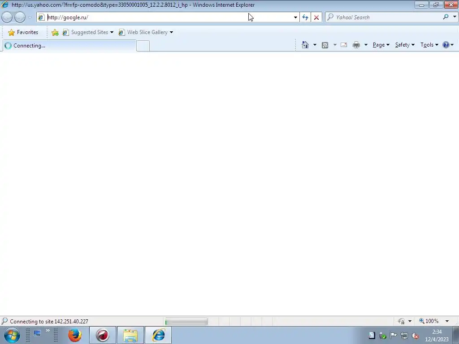
Task: Open the Page menu
Action: [381, 45]
